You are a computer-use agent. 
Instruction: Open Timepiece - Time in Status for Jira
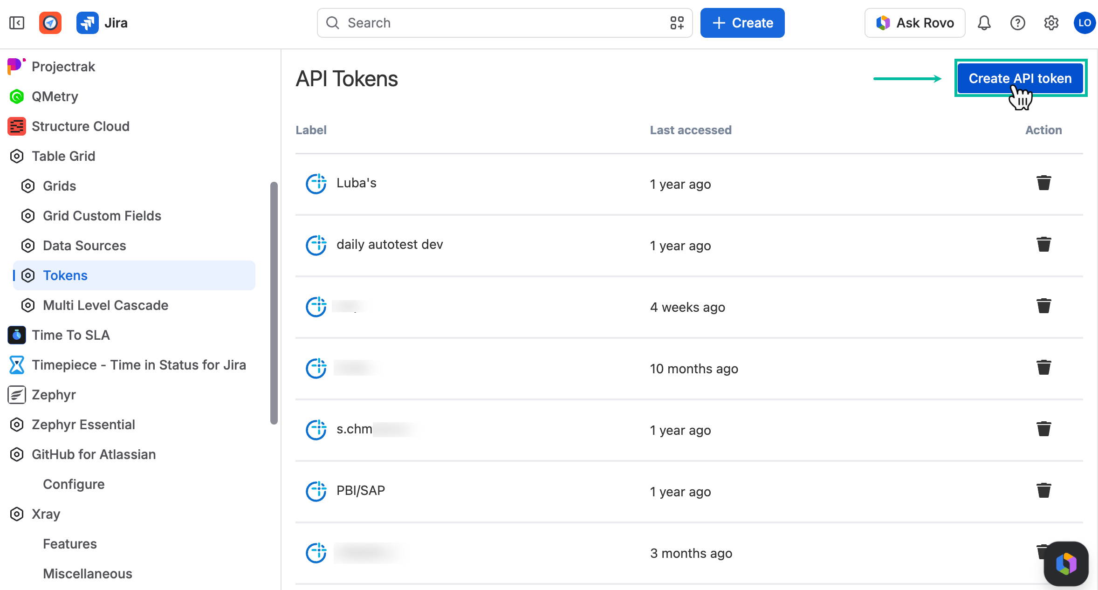[139, 365]
